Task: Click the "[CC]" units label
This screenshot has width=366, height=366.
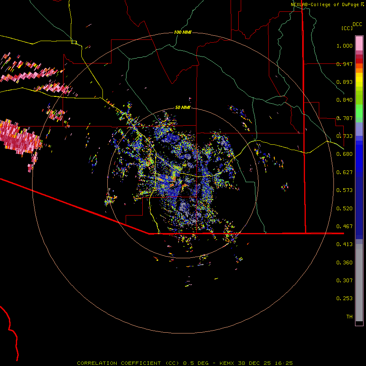Action: click(347, 28)
